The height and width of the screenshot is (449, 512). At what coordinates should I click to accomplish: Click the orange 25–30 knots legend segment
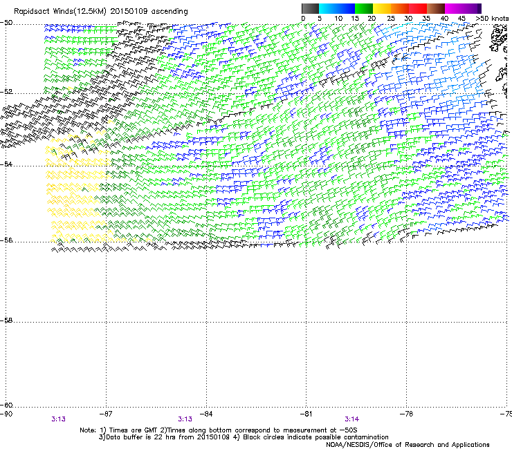[400, 8]
